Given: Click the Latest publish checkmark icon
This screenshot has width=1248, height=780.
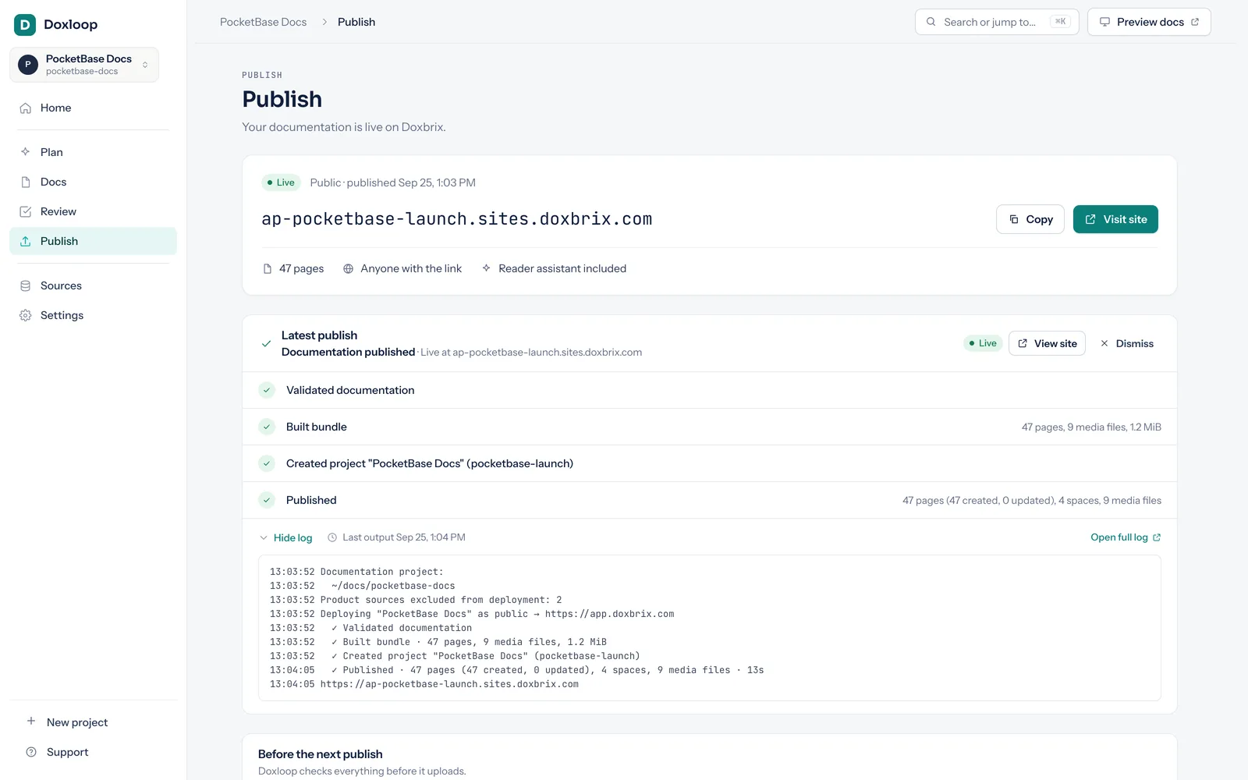Looking at the screenshot, I should [x=266, y=343].
